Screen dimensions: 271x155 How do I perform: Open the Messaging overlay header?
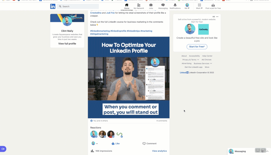point(240,151)
